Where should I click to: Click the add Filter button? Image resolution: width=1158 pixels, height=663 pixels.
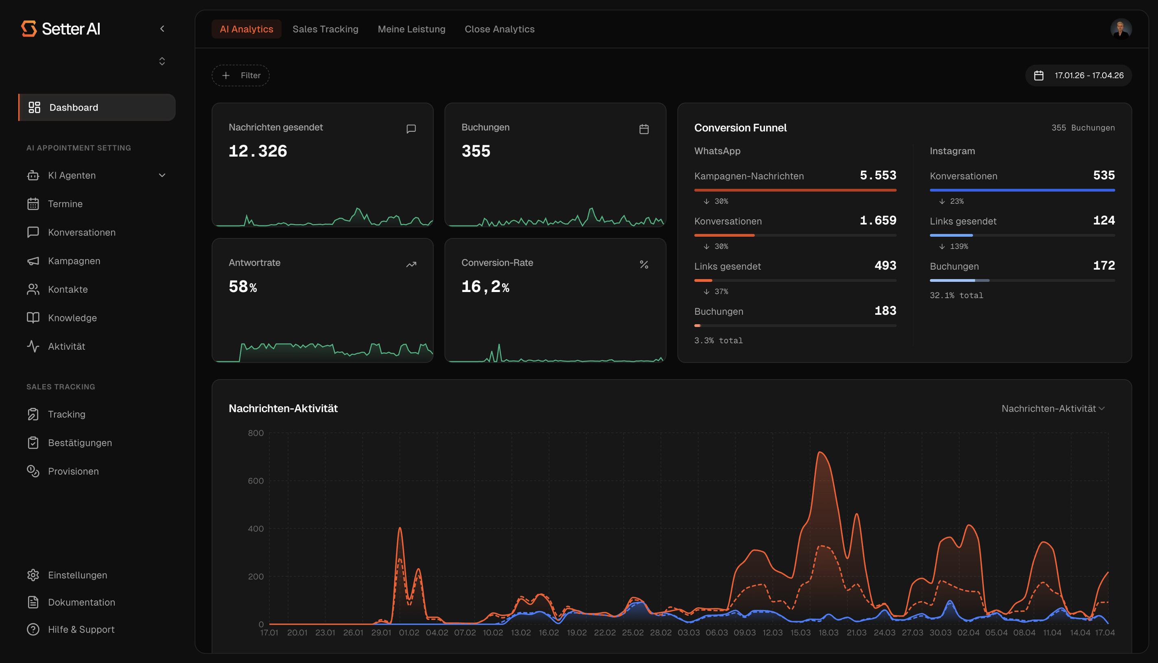(240, 76)
